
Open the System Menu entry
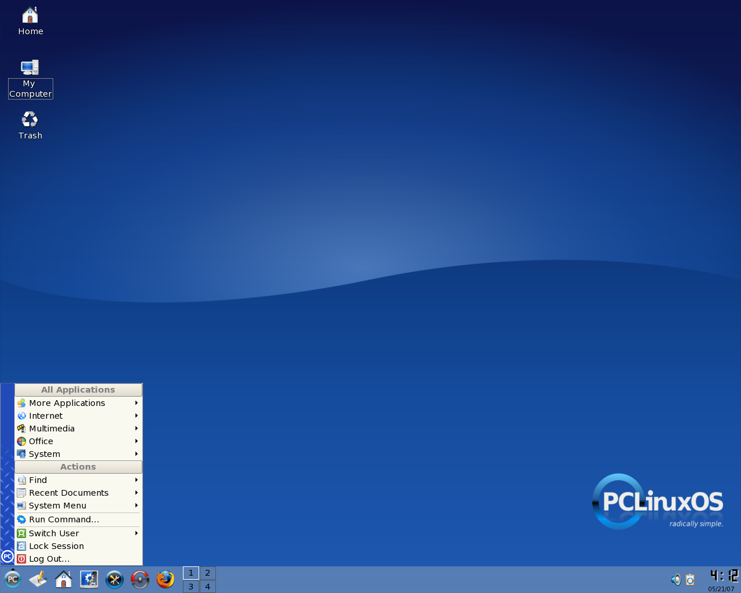pos(78,506)
